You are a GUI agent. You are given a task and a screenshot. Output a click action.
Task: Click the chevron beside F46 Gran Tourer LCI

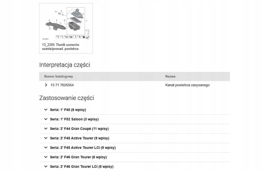[46, 166]
